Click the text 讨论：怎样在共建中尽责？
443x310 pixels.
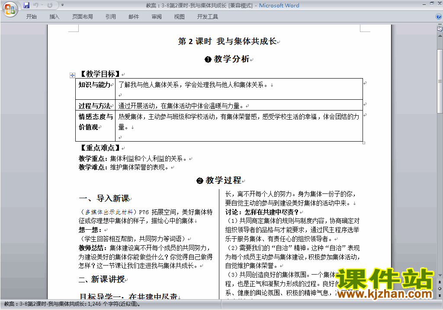262,212
